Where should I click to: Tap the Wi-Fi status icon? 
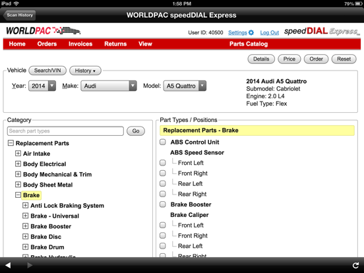click(16, 3)
